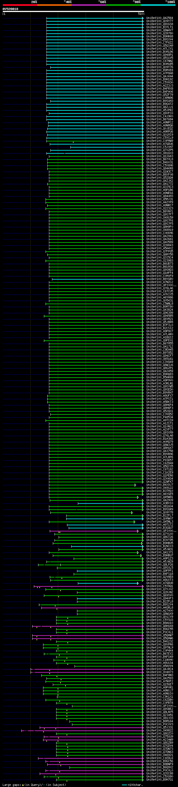Select the UniRef100_B9G4T2 label

159,104
